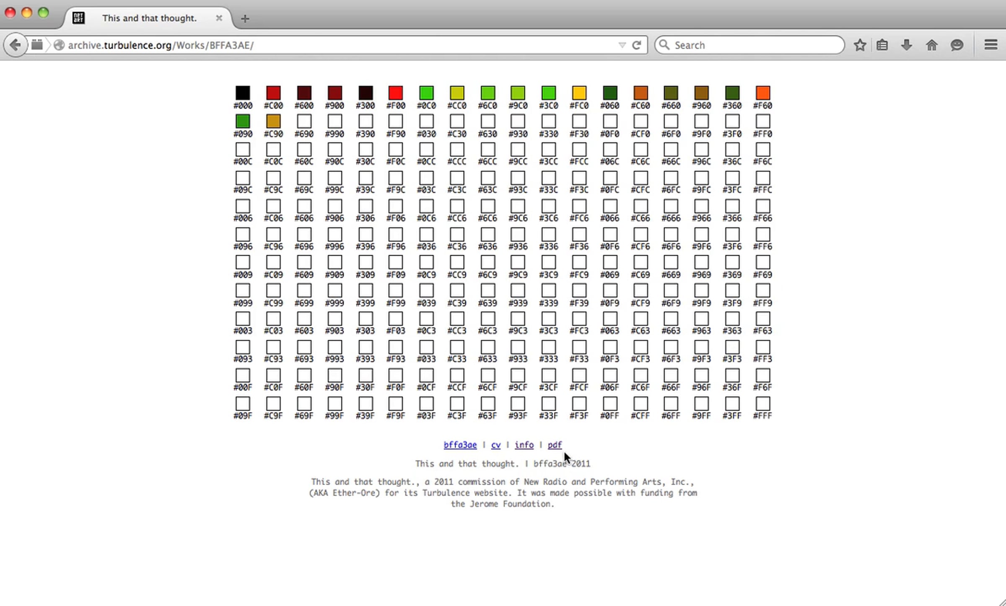Open the folder icon beside the back button
This screenshot has width=1006, height=606.
[x=37, y=45]
